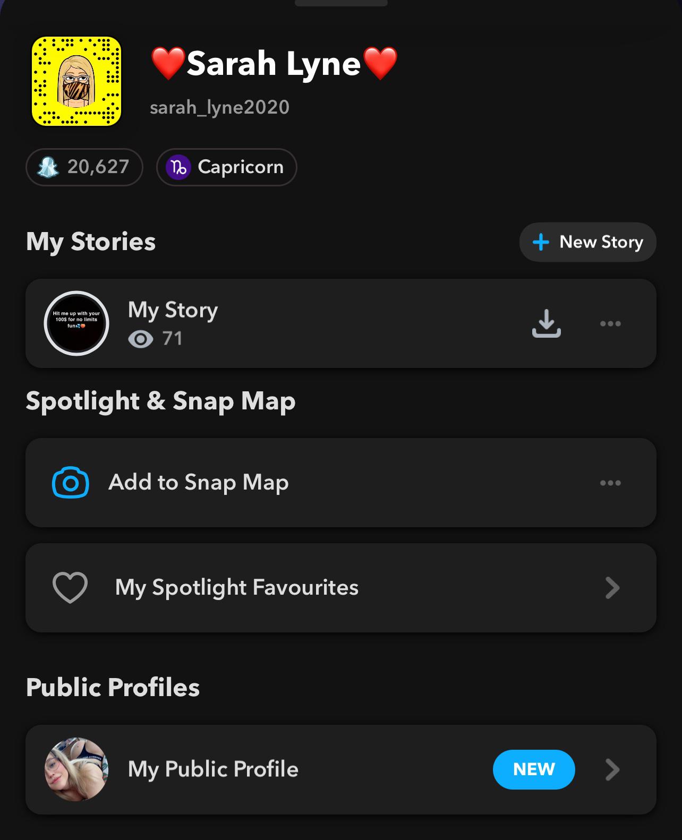The width and height of the screenshot is (682, 840).
Task: Click the blue camera Snap Map icon
Action: pos(71,483)
